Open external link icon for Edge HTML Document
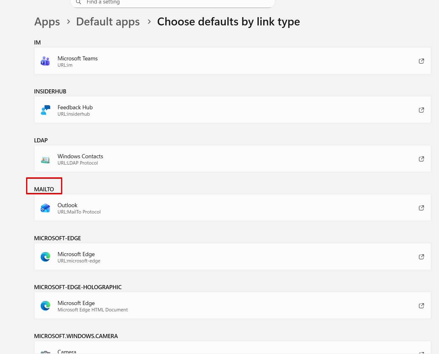 (422, 306)
